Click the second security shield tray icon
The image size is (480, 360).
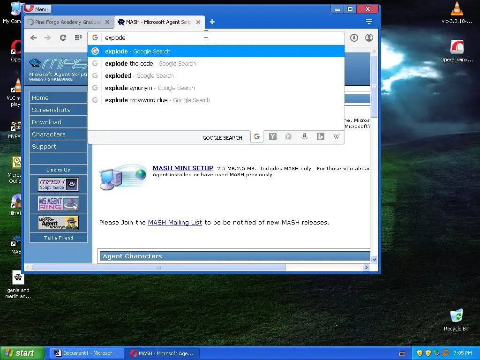point(428,353)
